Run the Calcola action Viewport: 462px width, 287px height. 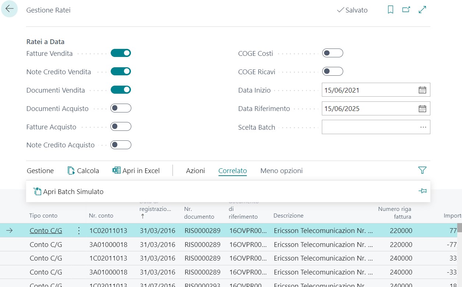(x=83, y=171)
